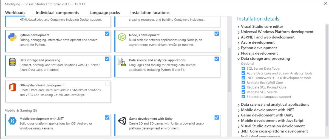
Task: Click the Data science chart and flask icon
Action: tap(122, 62)
